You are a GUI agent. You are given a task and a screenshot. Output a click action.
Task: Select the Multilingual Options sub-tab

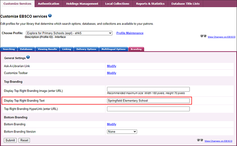pos(113,49)
